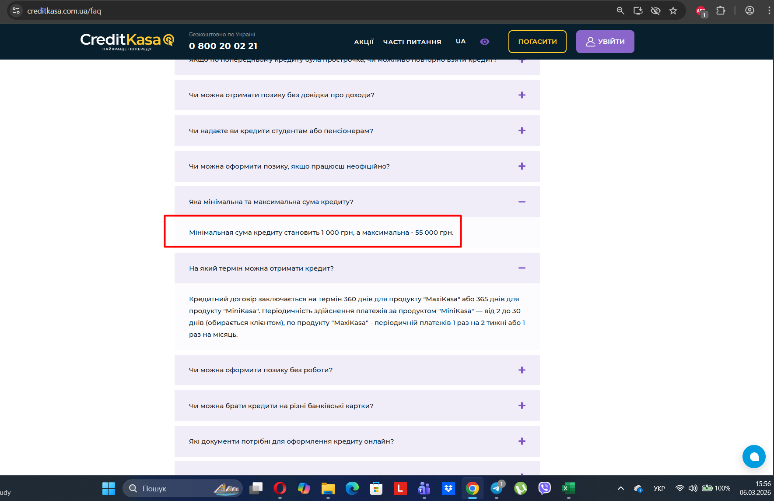The height and width of the screenshot is (501, 774).
Task: Call the hotline number 0 800 20 02 21
Action: point(223,46)
